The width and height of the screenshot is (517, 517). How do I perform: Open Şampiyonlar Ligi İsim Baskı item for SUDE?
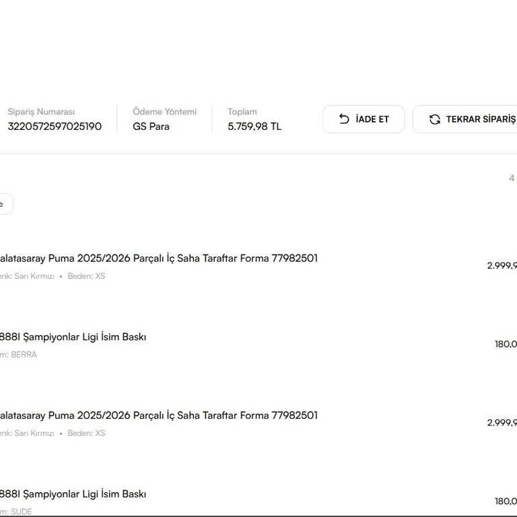[73, 494]
